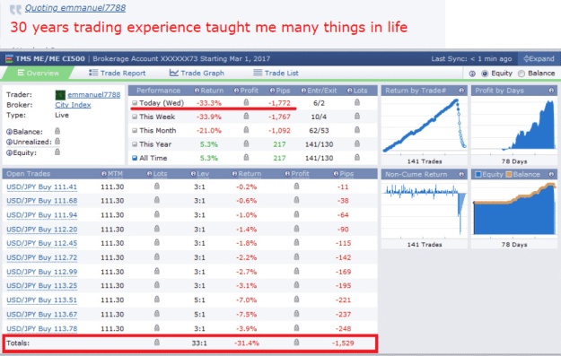The image size is (561, 356).
Task: Open the USD/JPY Buy 113.51 trade
Action: pos(41,300)
